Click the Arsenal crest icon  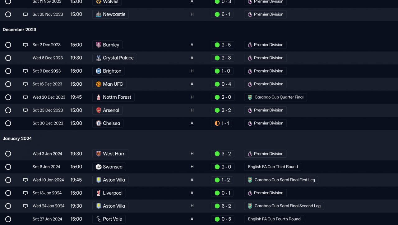tap(99, 110)
